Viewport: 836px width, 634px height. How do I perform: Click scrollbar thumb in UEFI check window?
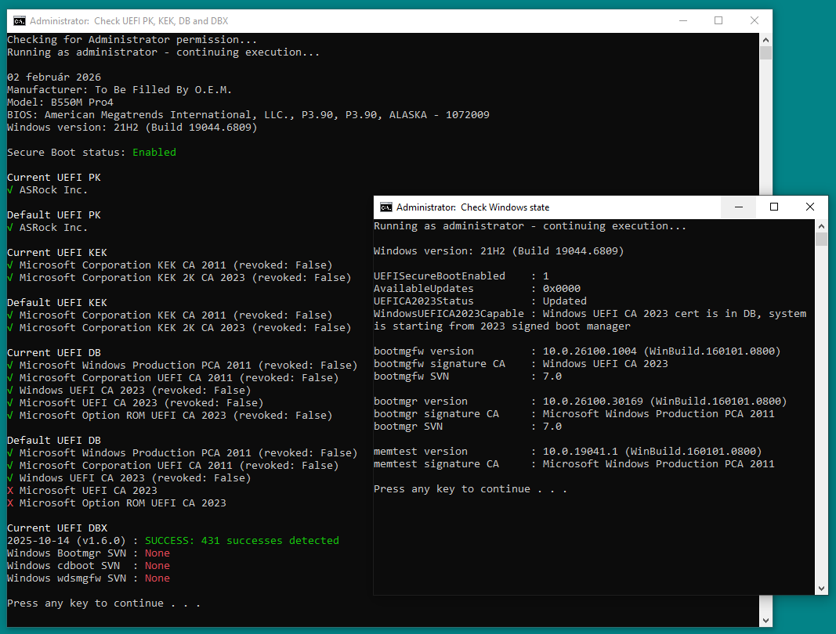765,52
